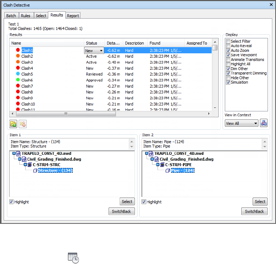Collapse TRAPELO_CONST_4D.nwd node in Item 2
276x264 pixels.
pyautogui.click(x=147, y=153)
